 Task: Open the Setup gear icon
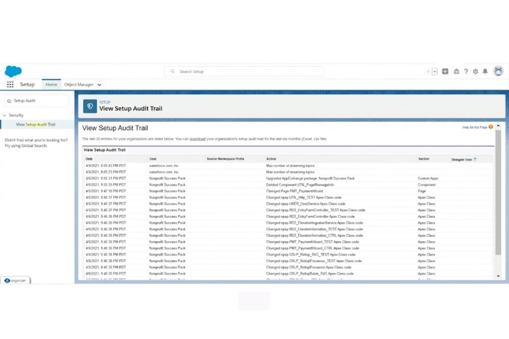click(476, 71)
